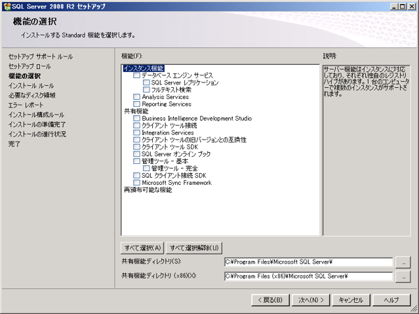Enable SQL クライアント接続 SDK checkbox
Screen dimensions: 419x314
(137, 175)
